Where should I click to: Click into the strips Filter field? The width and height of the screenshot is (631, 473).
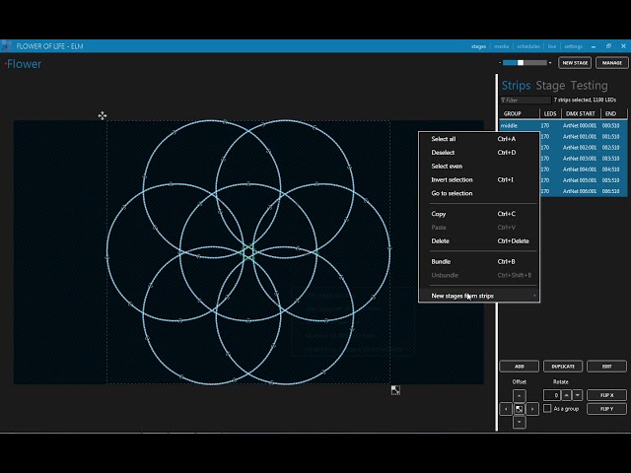pyautogui.click(x=526, y=101)
